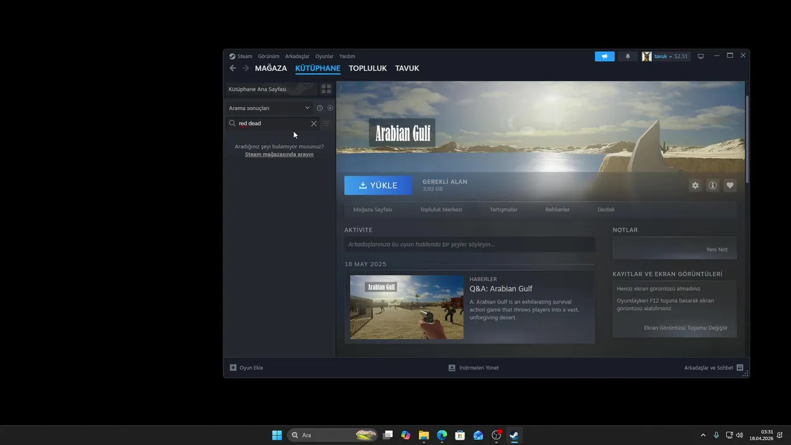This screenshot has width=791, height=445.
Task: Click microphone icon in system tray
Action: 716,435
